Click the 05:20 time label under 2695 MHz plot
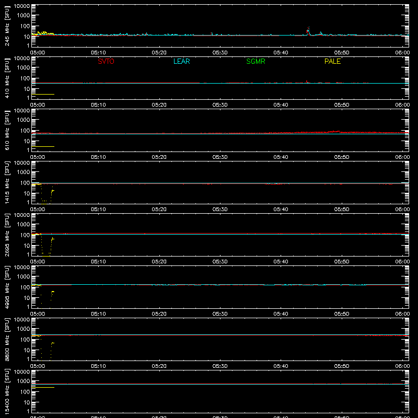 159,262
